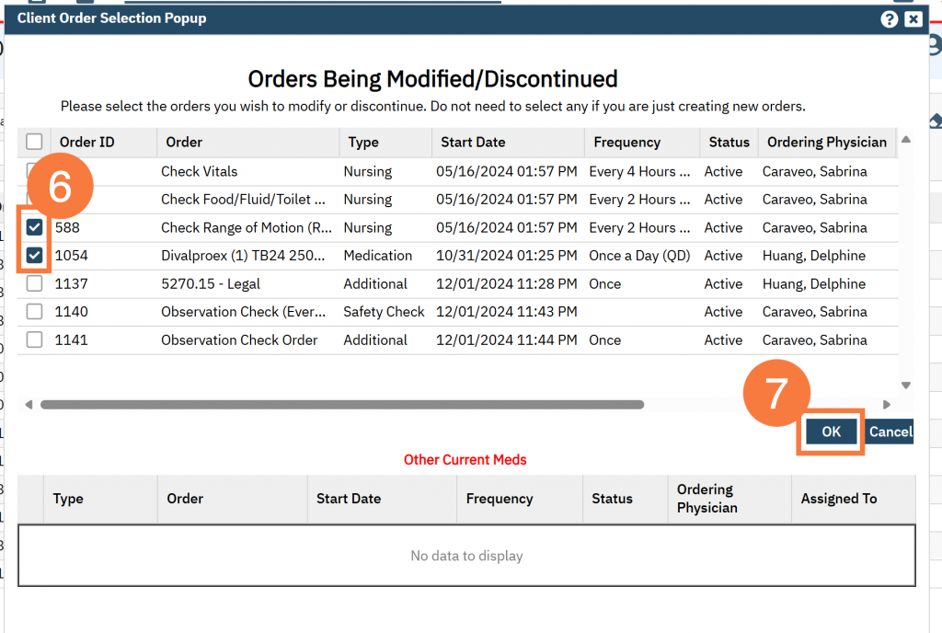Uncheck the checkbox for order 1054
942x633 pixels.
tap(34, 256)
